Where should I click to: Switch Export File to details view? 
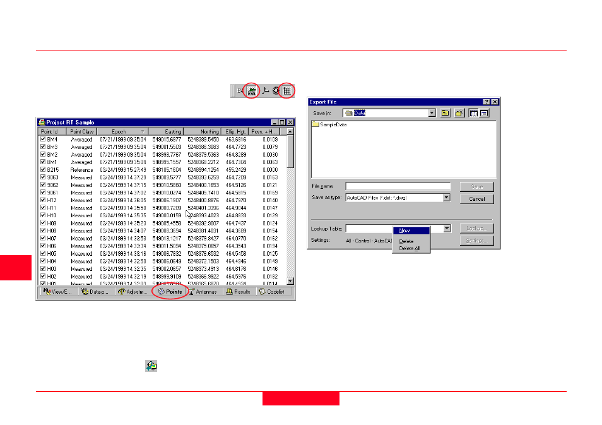484,113
